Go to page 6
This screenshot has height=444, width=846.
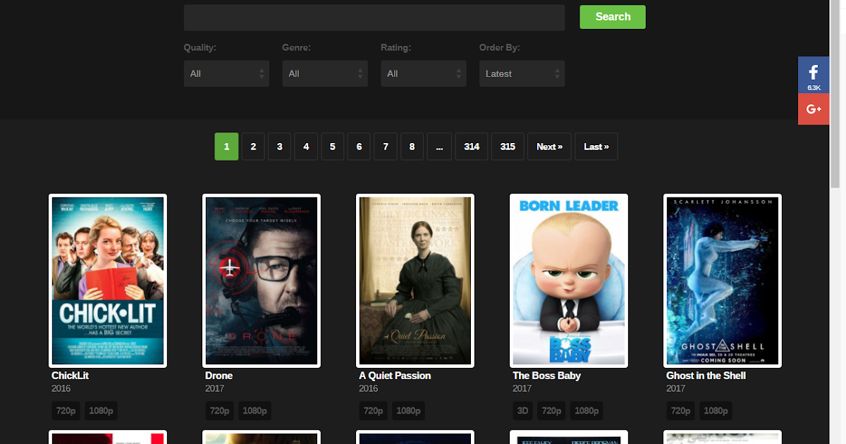coord(359,147)
